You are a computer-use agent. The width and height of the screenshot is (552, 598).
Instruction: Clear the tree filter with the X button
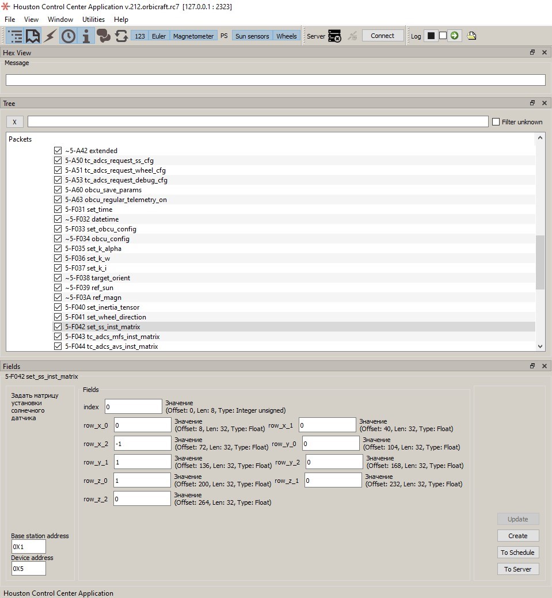(14, 121)
